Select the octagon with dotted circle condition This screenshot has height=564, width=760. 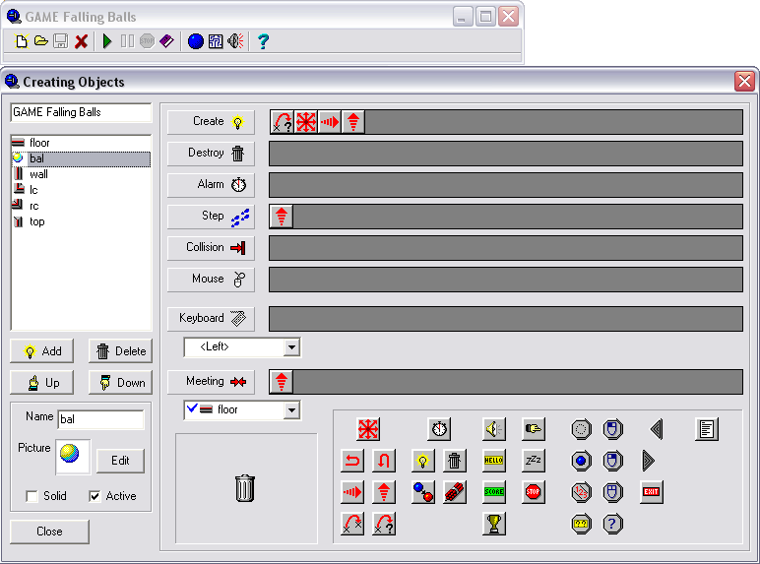pos(581,429)
